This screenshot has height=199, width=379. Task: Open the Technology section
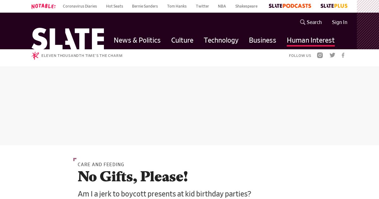pos(221,40)
